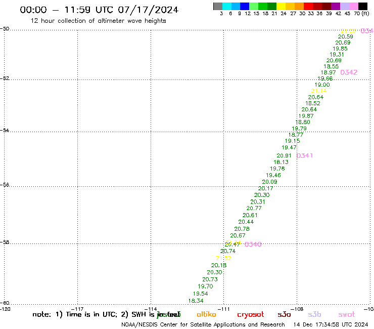Click the wave height reading 19.31
This screenshot has width=374, height=329.
pyautogui.click(x=337, y=55)
